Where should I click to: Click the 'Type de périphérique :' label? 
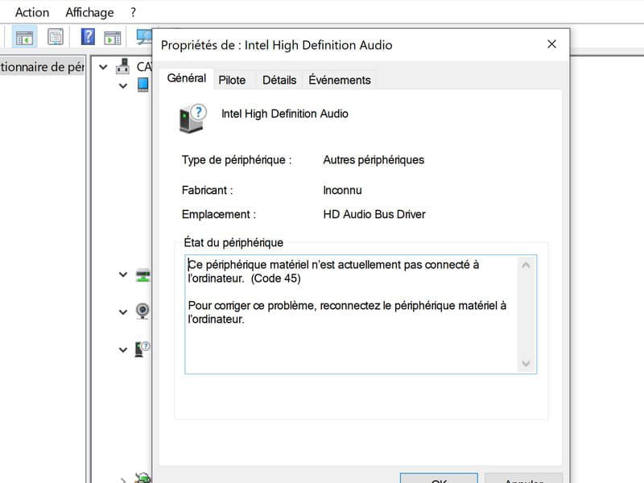[x=237, y=159]
